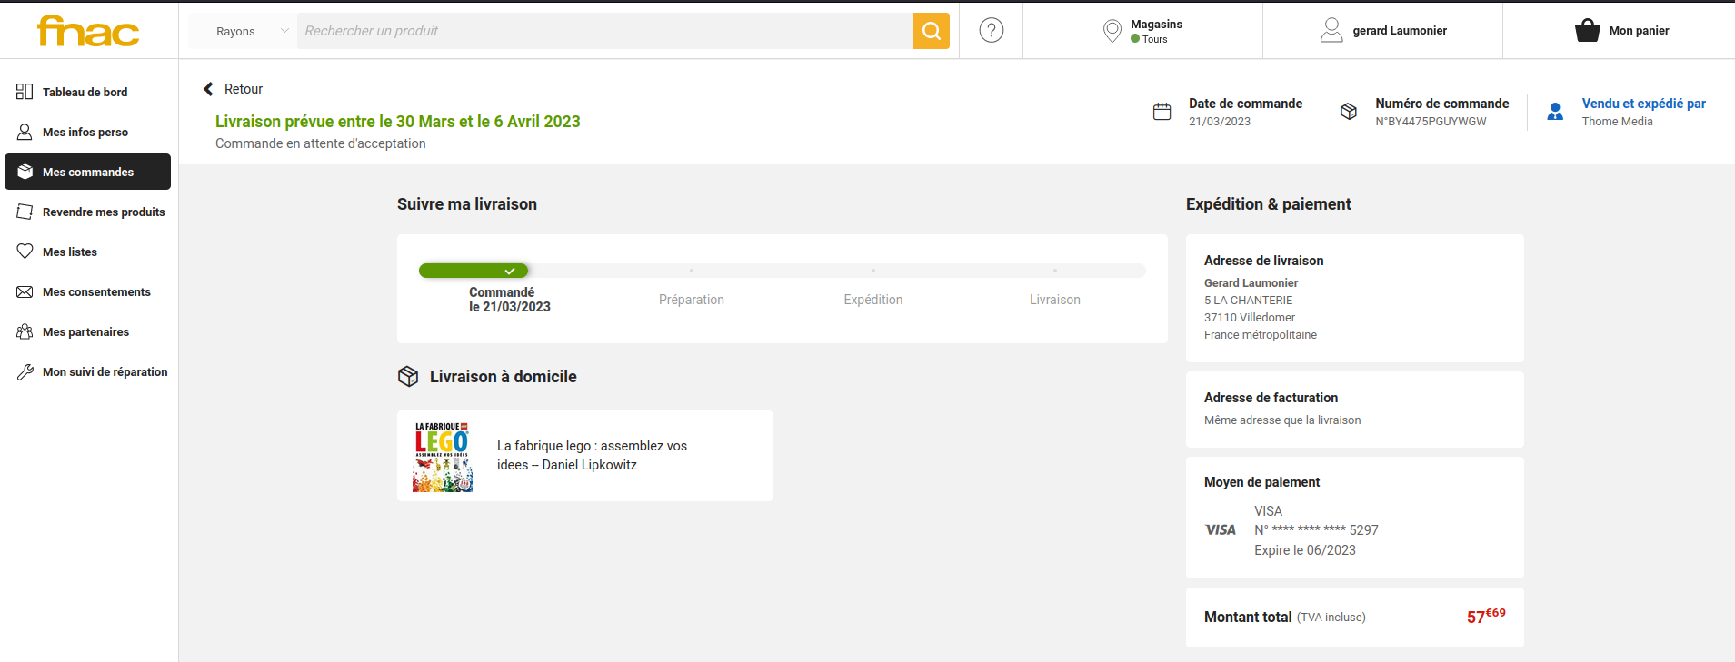1735x662 pixels.
Task: Open the help question mark icon
Action: point(991,31)
